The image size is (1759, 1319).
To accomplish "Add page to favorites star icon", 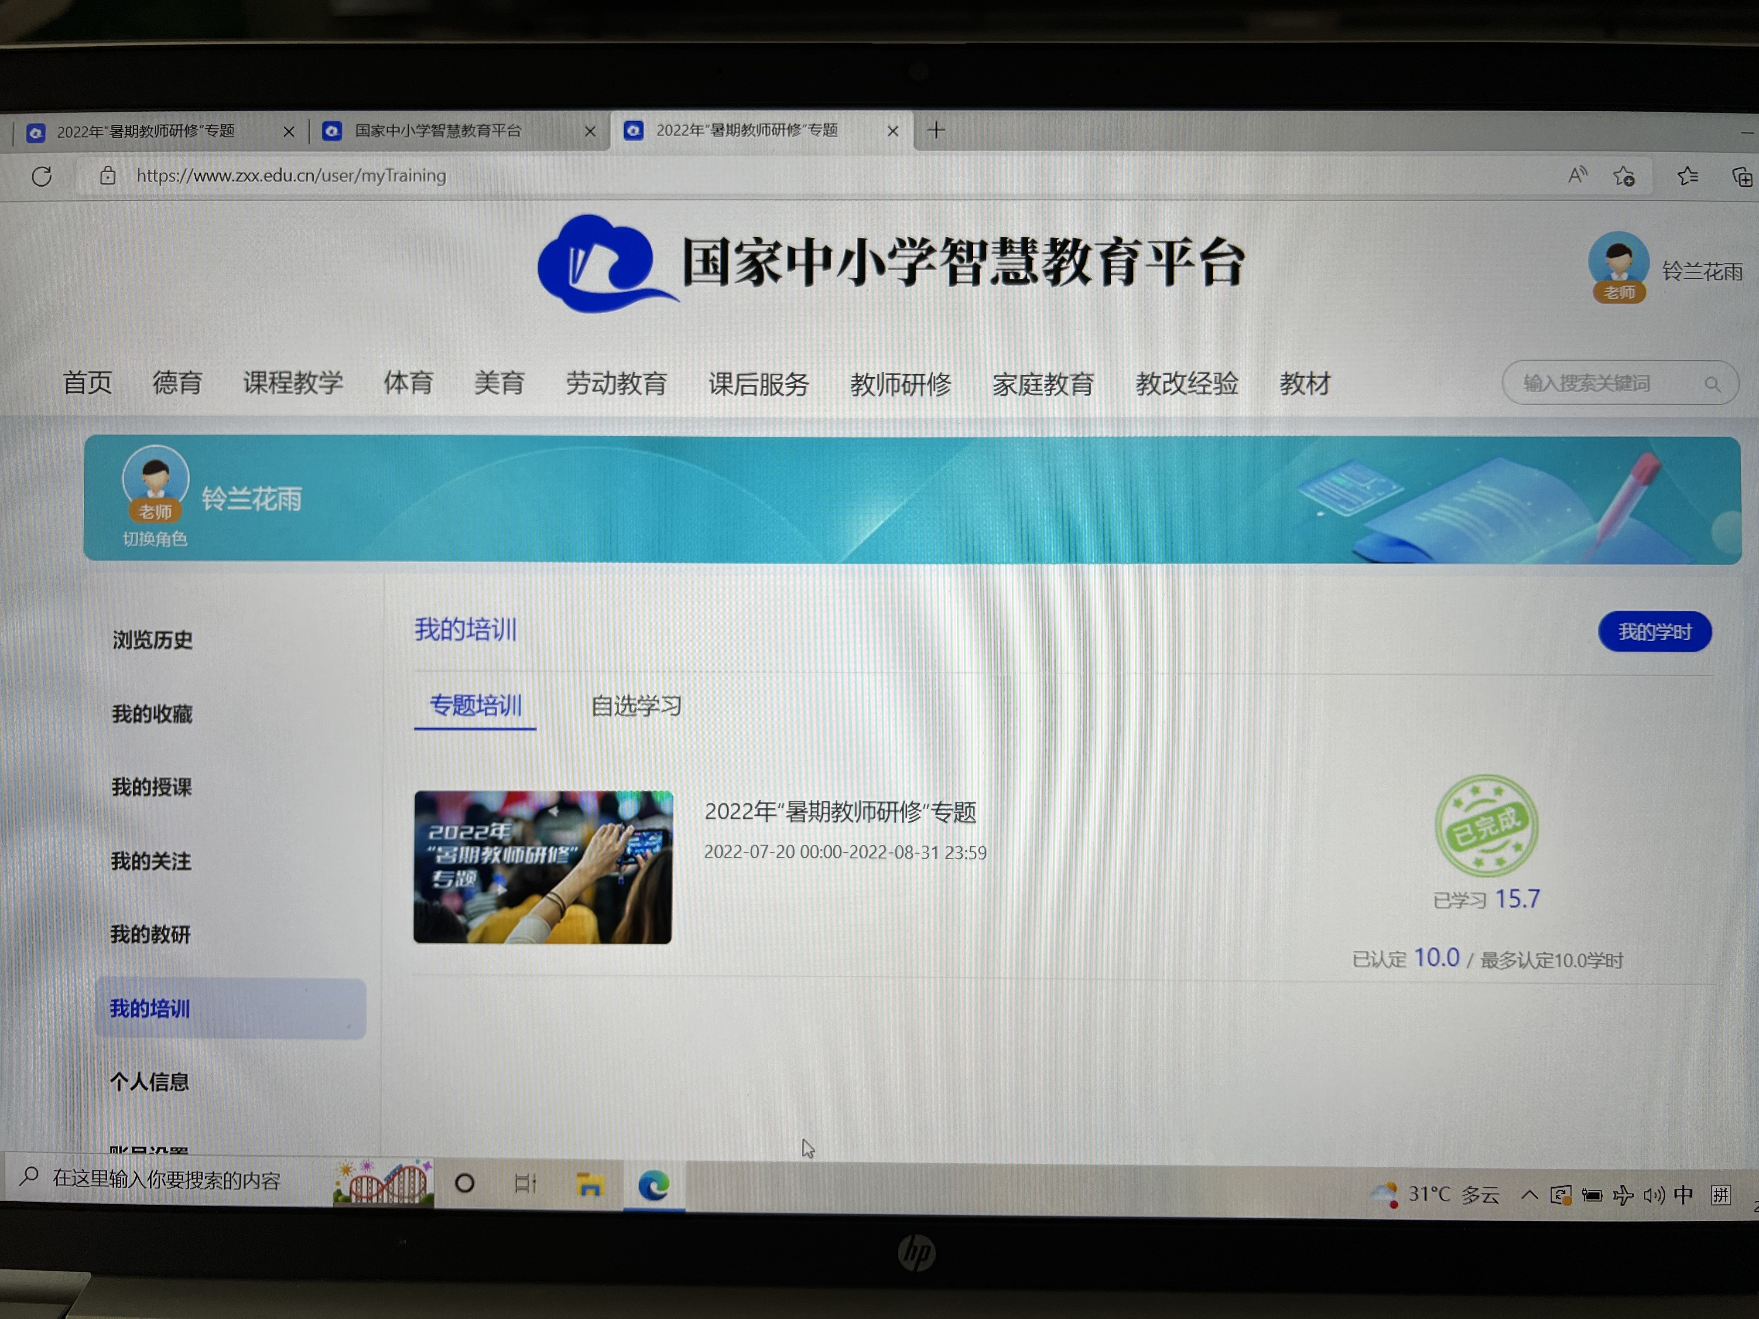I will click(1624, 177).
